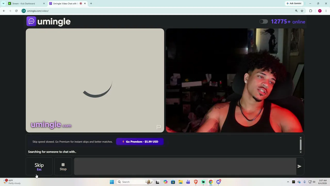Go back in browser history
Screen dimensions: 330x186
tap(4, 11)
